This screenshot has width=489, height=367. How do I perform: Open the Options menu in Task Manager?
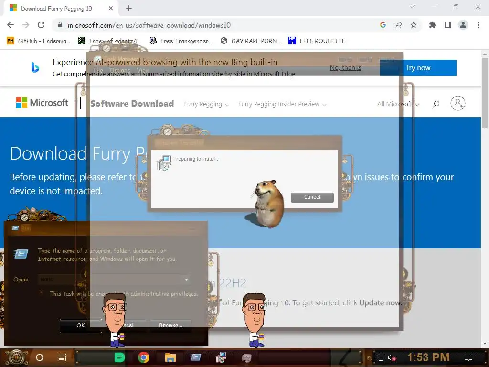tap(120, 71)
